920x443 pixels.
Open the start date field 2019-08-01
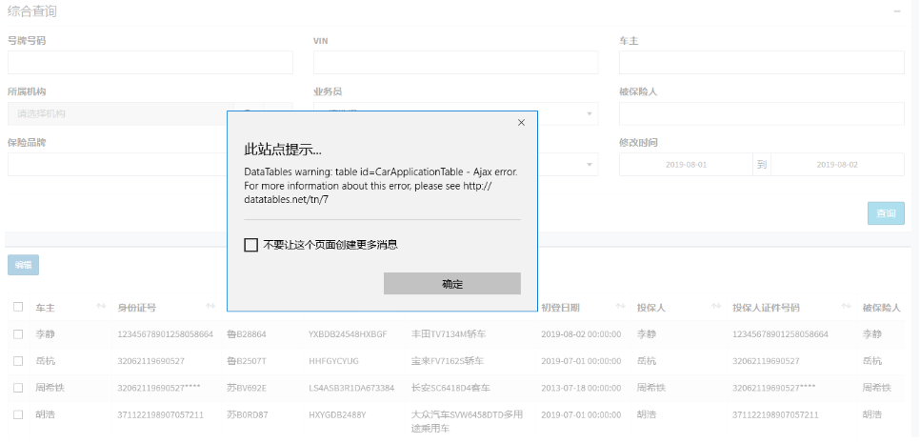click(x=686, y=165)
